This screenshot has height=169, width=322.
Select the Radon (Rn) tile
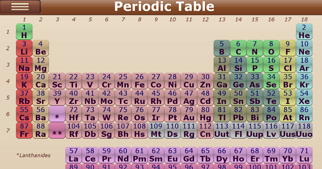coord(304,114)
